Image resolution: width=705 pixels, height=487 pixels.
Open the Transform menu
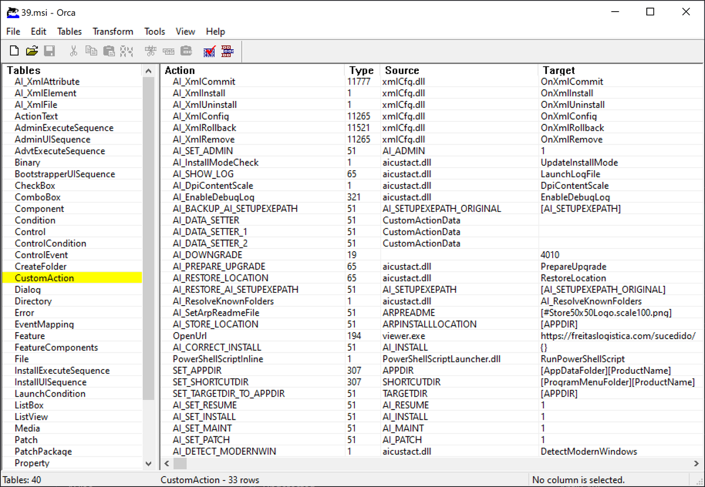click(x=113, y=32)
